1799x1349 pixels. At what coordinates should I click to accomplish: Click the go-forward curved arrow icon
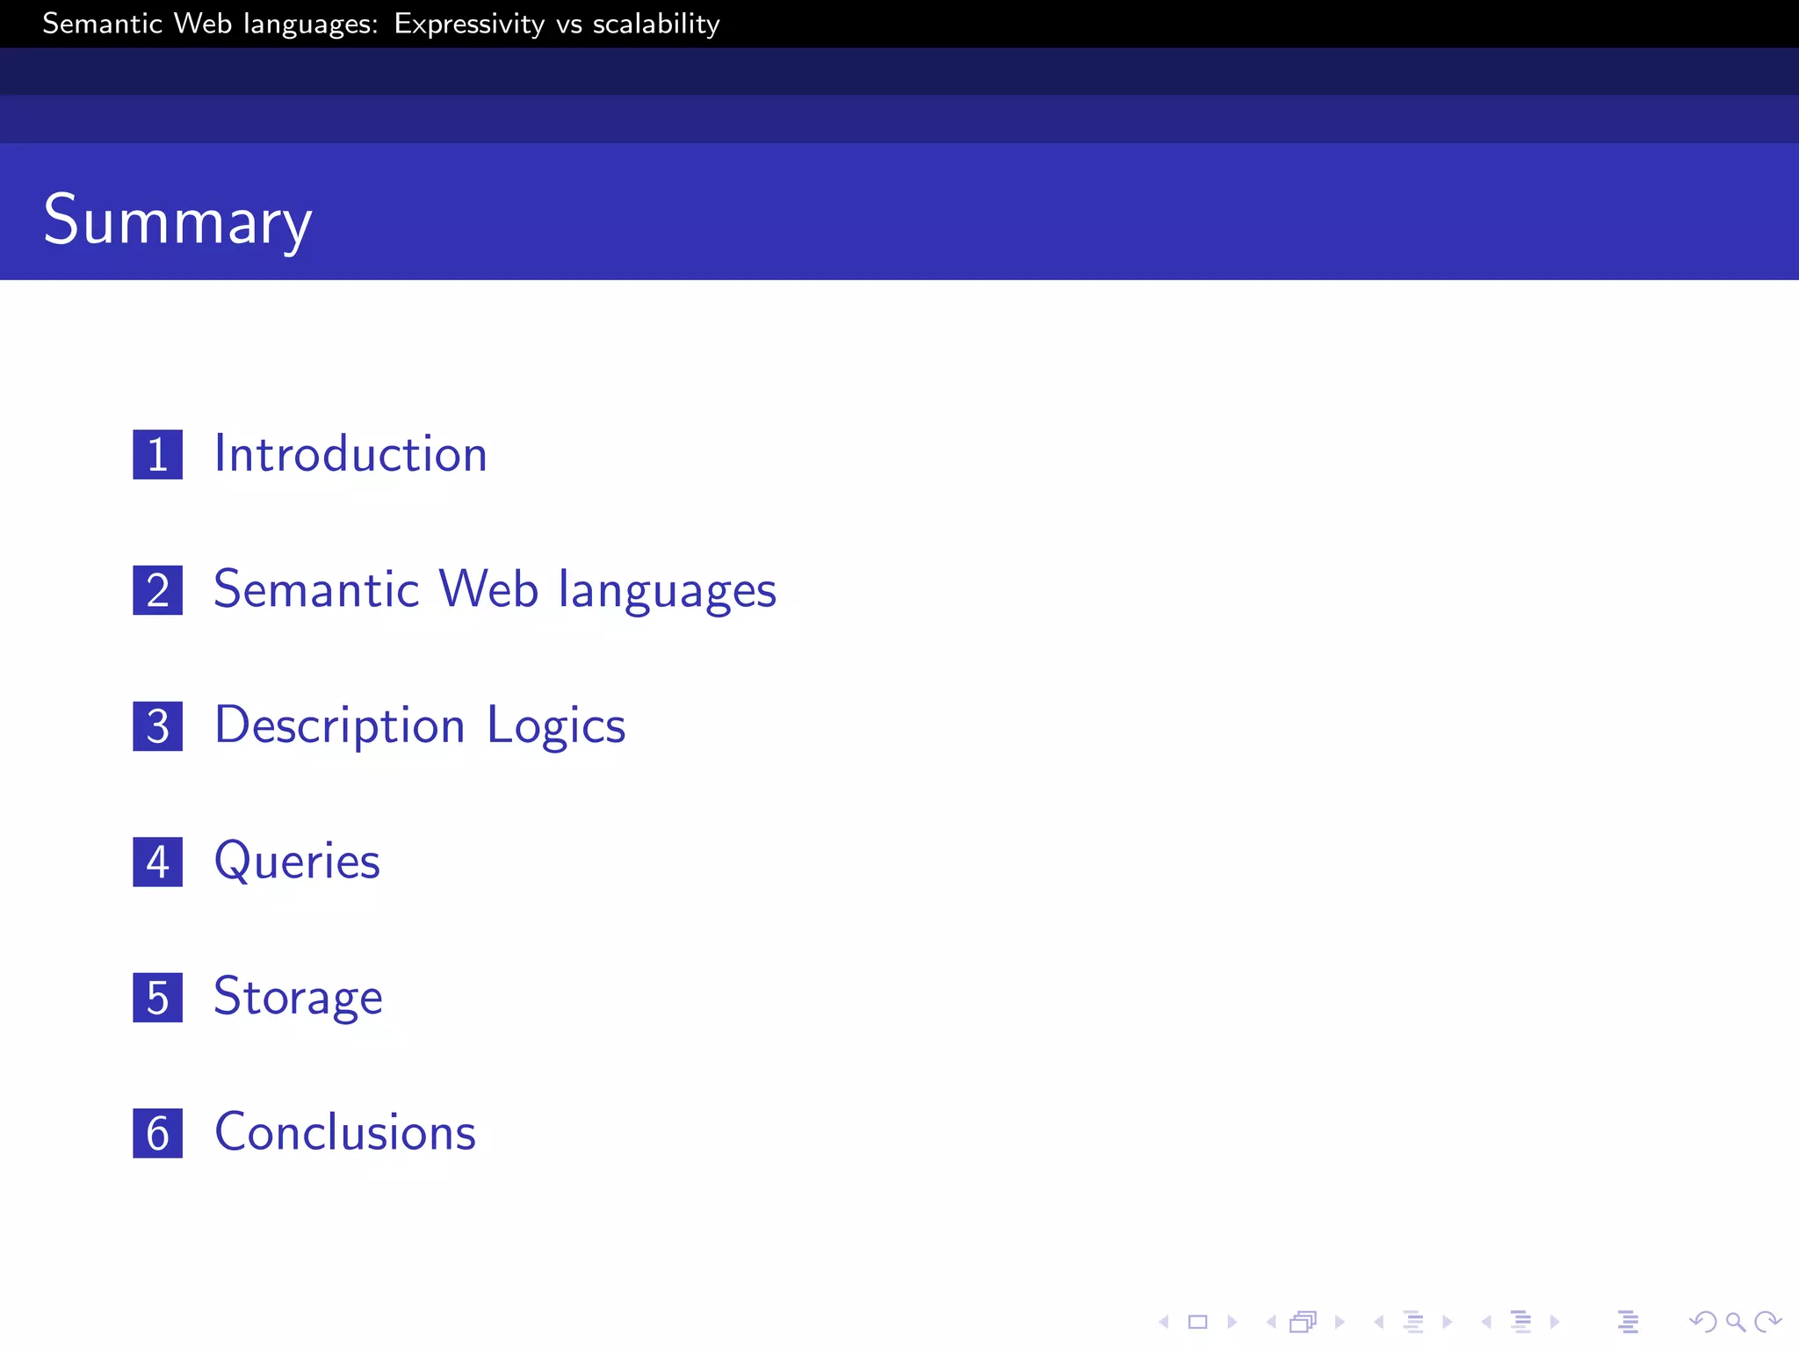tap(1767, 1322)
